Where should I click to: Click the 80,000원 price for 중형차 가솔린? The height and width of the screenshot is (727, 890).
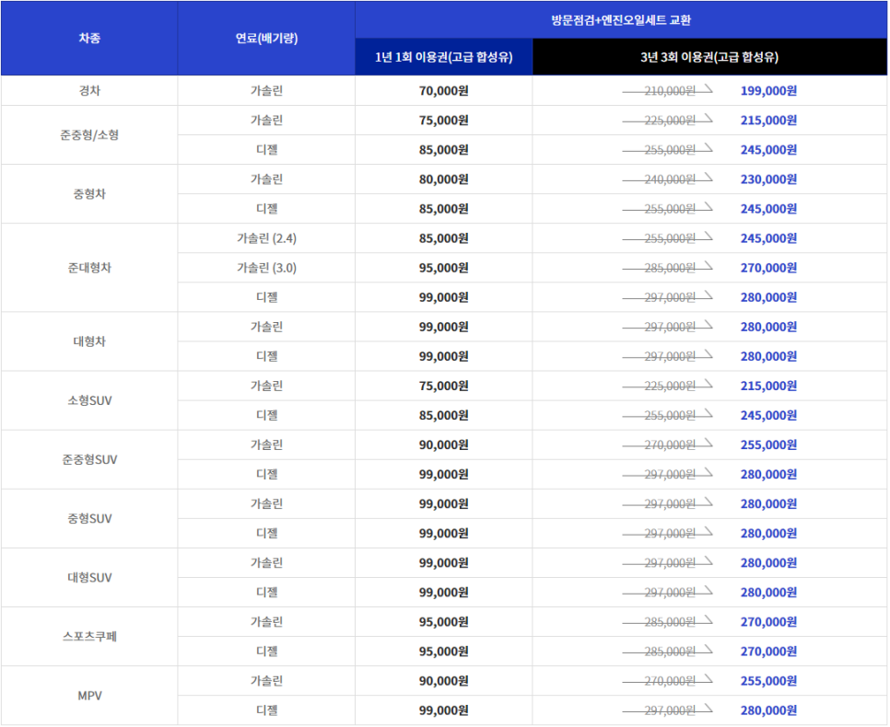[x=444, y=179]
